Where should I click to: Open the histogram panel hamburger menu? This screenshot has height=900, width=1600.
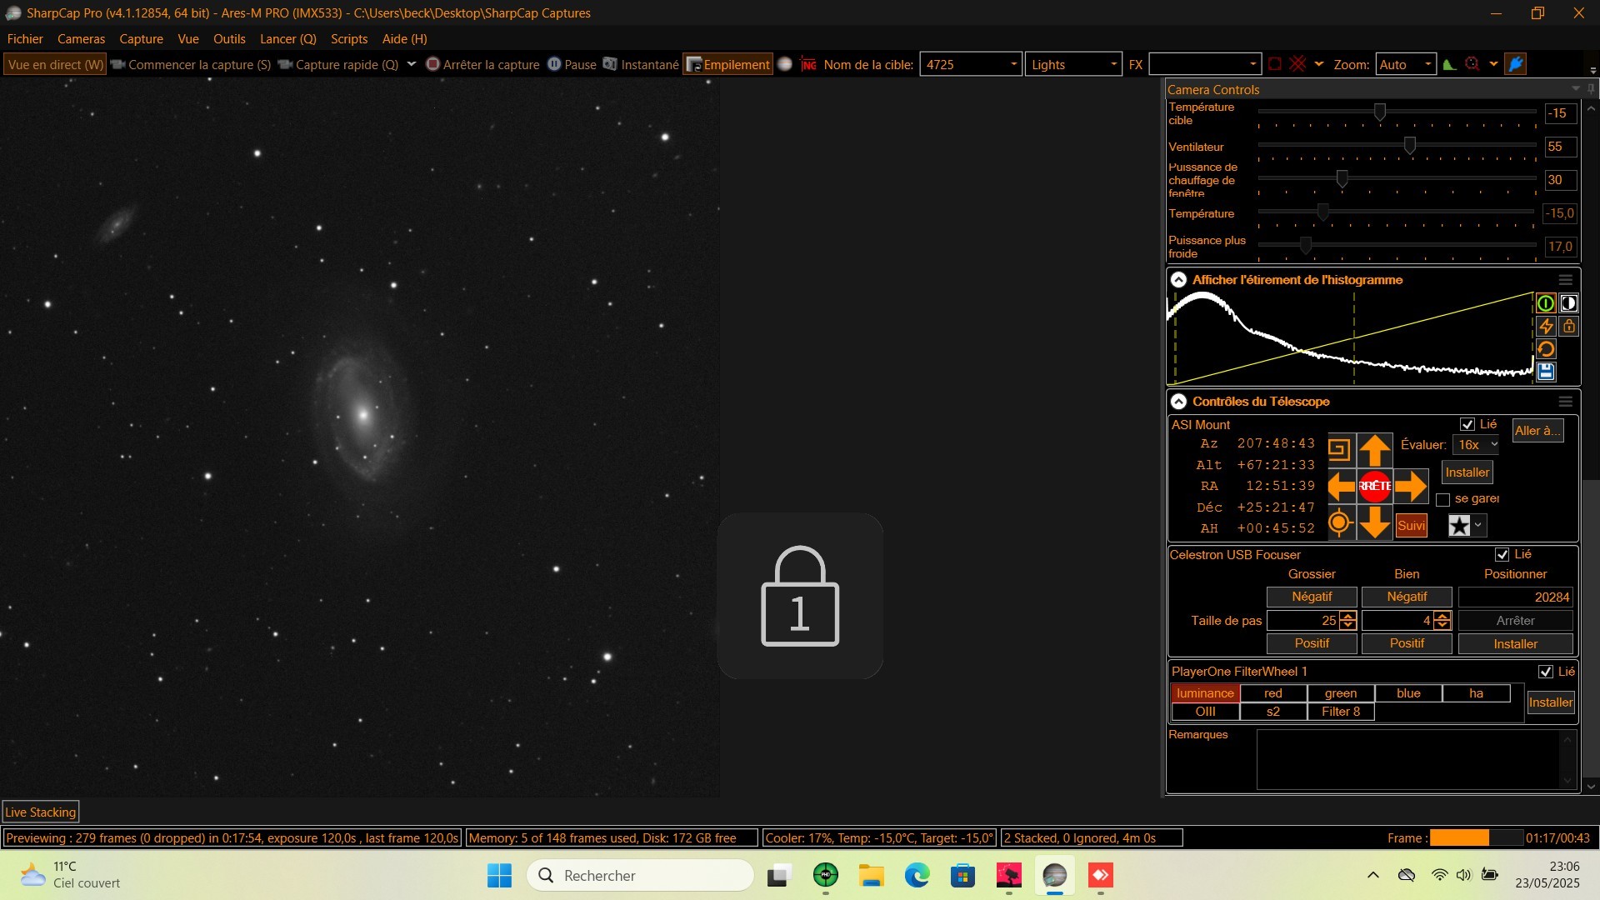pos(1566,280)
